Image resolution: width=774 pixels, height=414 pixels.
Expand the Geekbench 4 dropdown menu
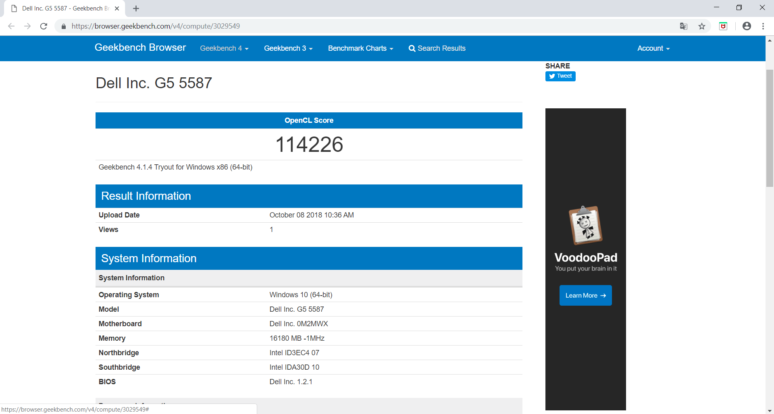[x=224, y=48]
